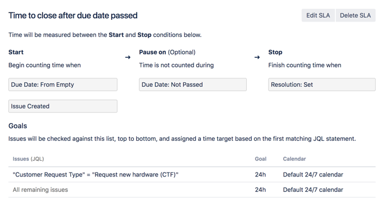Select the Request new hardware (CTF) JQL row

(192, 175)
